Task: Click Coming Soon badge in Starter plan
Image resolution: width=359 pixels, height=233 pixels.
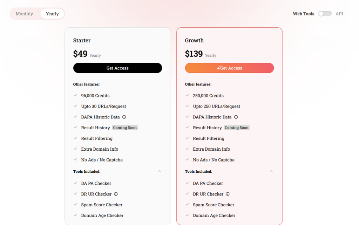Action: pos(125,128)
